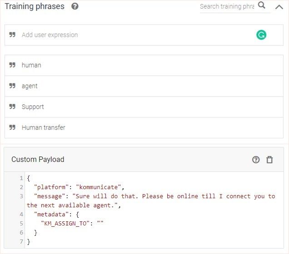Screen dimensions: 289x254
Task: Click the search magnifier icon
Action: pos(262,5)
